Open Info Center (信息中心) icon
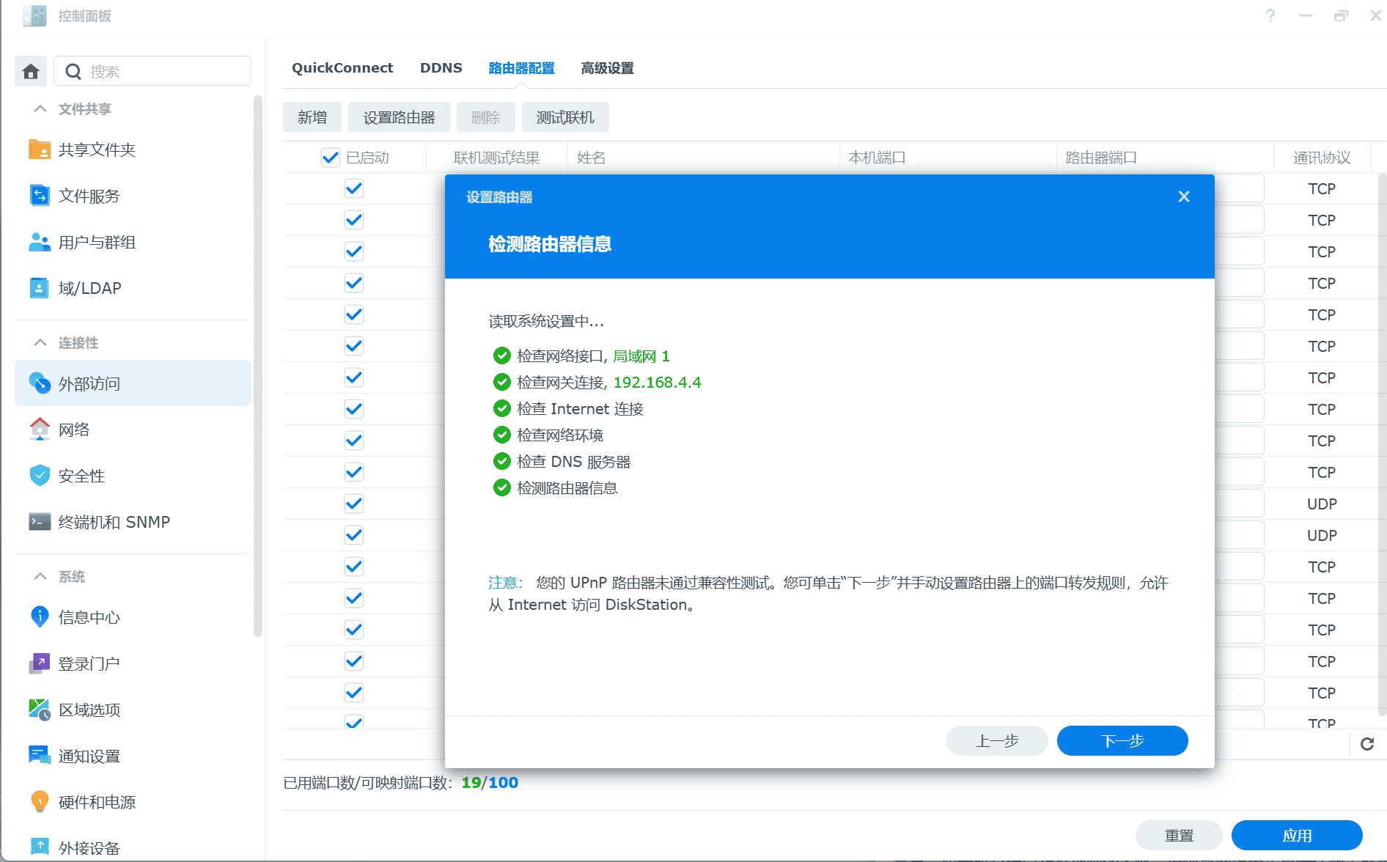Image resolution: width=1387 pixels, height=862 pixels. 40,617
